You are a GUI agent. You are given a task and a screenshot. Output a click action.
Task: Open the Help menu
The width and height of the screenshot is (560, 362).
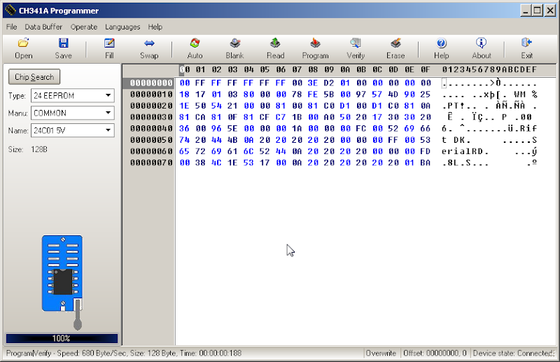(155, 27)
